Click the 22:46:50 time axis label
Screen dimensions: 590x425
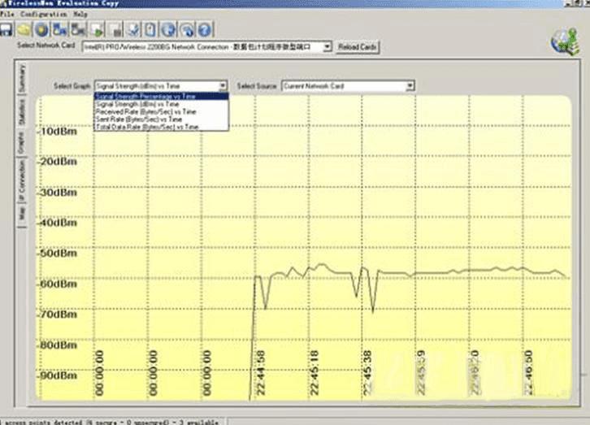pos(528,373)
